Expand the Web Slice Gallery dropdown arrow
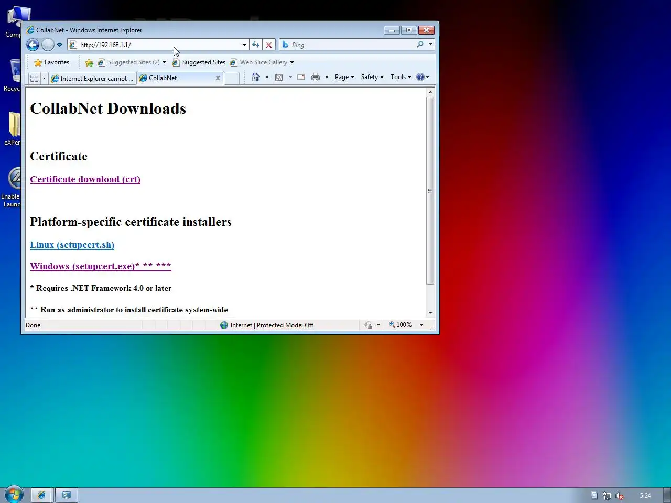The width and height of the screenshot is (671, 503). (291, 62)
